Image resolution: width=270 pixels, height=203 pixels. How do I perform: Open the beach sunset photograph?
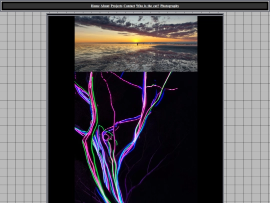(x=136, y=44)
